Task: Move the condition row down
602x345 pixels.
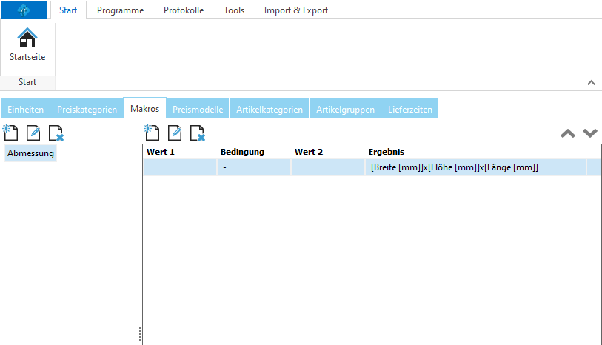Action: click(x=589, y=133)
